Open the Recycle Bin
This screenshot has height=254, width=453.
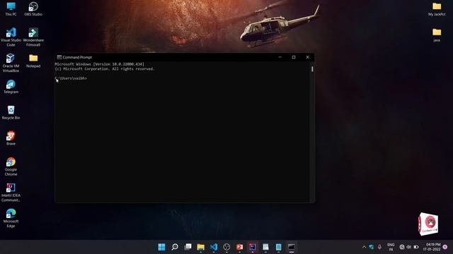pyautogui.click(x=11, y=113)
